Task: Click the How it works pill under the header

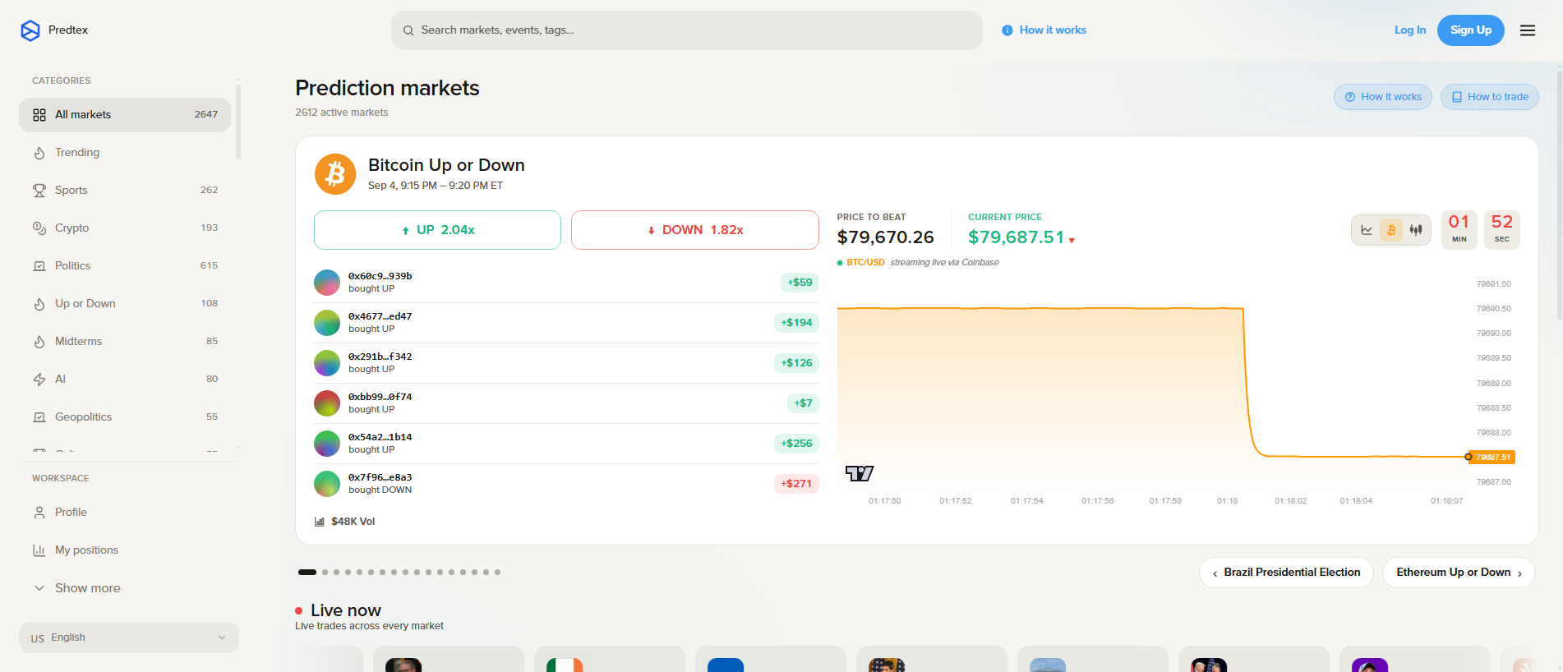Action: coord(1383,97)
